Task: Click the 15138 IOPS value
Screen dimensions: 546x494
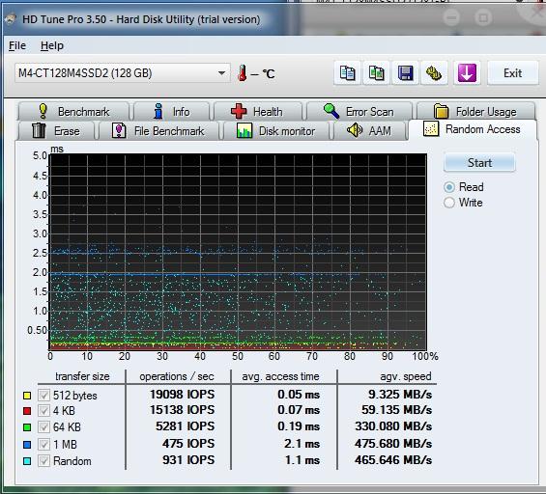Action: pos(182,409)
